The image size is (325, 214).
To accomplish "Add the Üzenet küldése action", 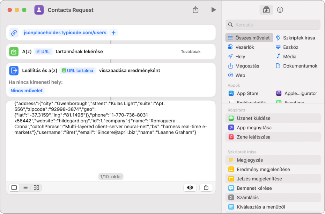I will pos(253,118).
